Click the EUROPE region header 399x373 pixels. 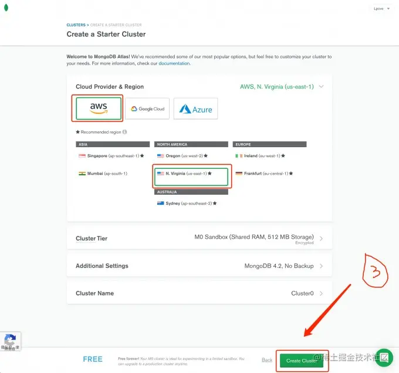(269, 144)
